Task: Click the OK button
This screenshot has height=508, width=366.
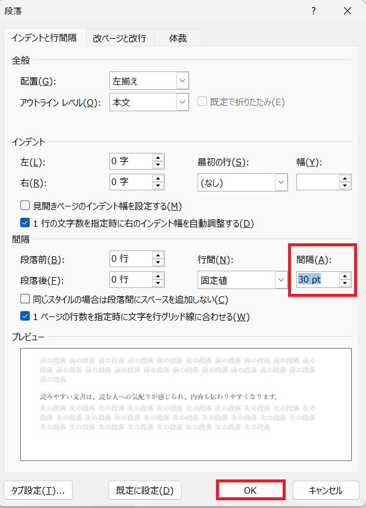Action: pyautogui.click(x=251, y=490)
